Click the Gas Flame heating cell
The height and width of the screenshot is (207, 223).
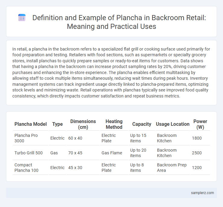coord(114,153)
